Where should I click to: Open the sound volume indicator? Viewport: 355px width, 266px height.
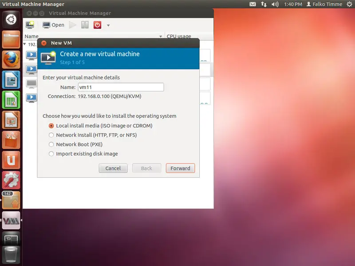point(275,4)
